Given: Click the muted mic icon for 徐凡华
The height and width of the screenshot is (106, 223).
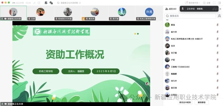Looking at the screenshot, I should pyautogui.click(x=217, y=81).
